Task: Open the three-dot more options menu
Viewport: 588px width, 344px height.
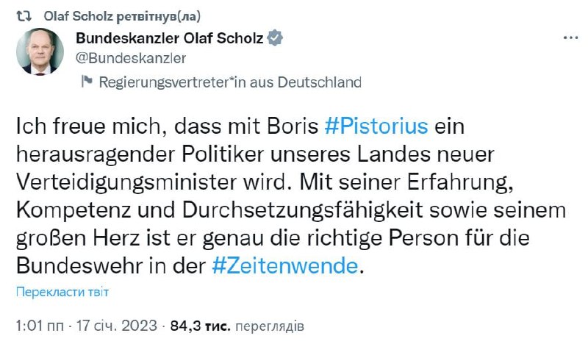Action: 570,37
